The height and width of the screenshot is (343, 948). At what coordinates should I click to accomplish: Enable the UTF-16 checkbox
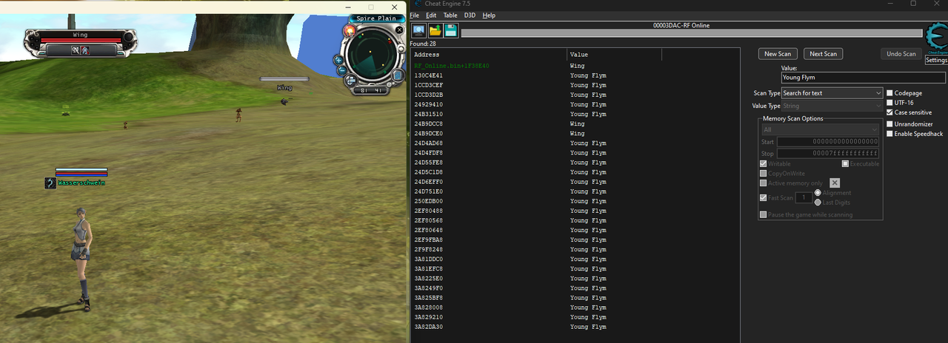(x=890, y=103)
